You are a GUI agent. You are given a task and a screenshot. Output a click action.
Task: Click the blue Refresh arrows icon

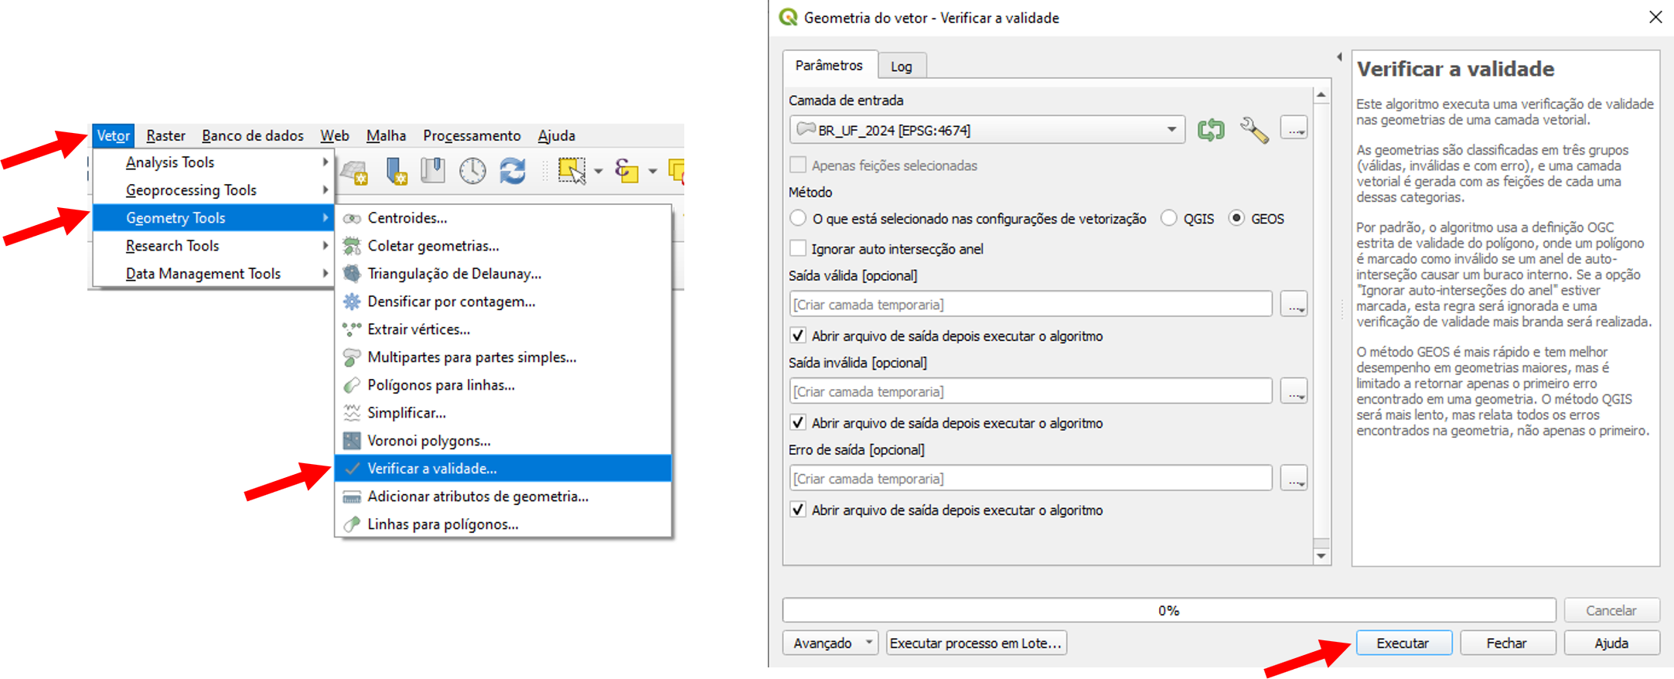[512, 170]
